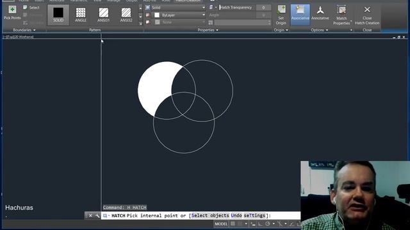Open the transparency type dropdown arrow
The image size is (410, 230).
[x=216, y=8]
